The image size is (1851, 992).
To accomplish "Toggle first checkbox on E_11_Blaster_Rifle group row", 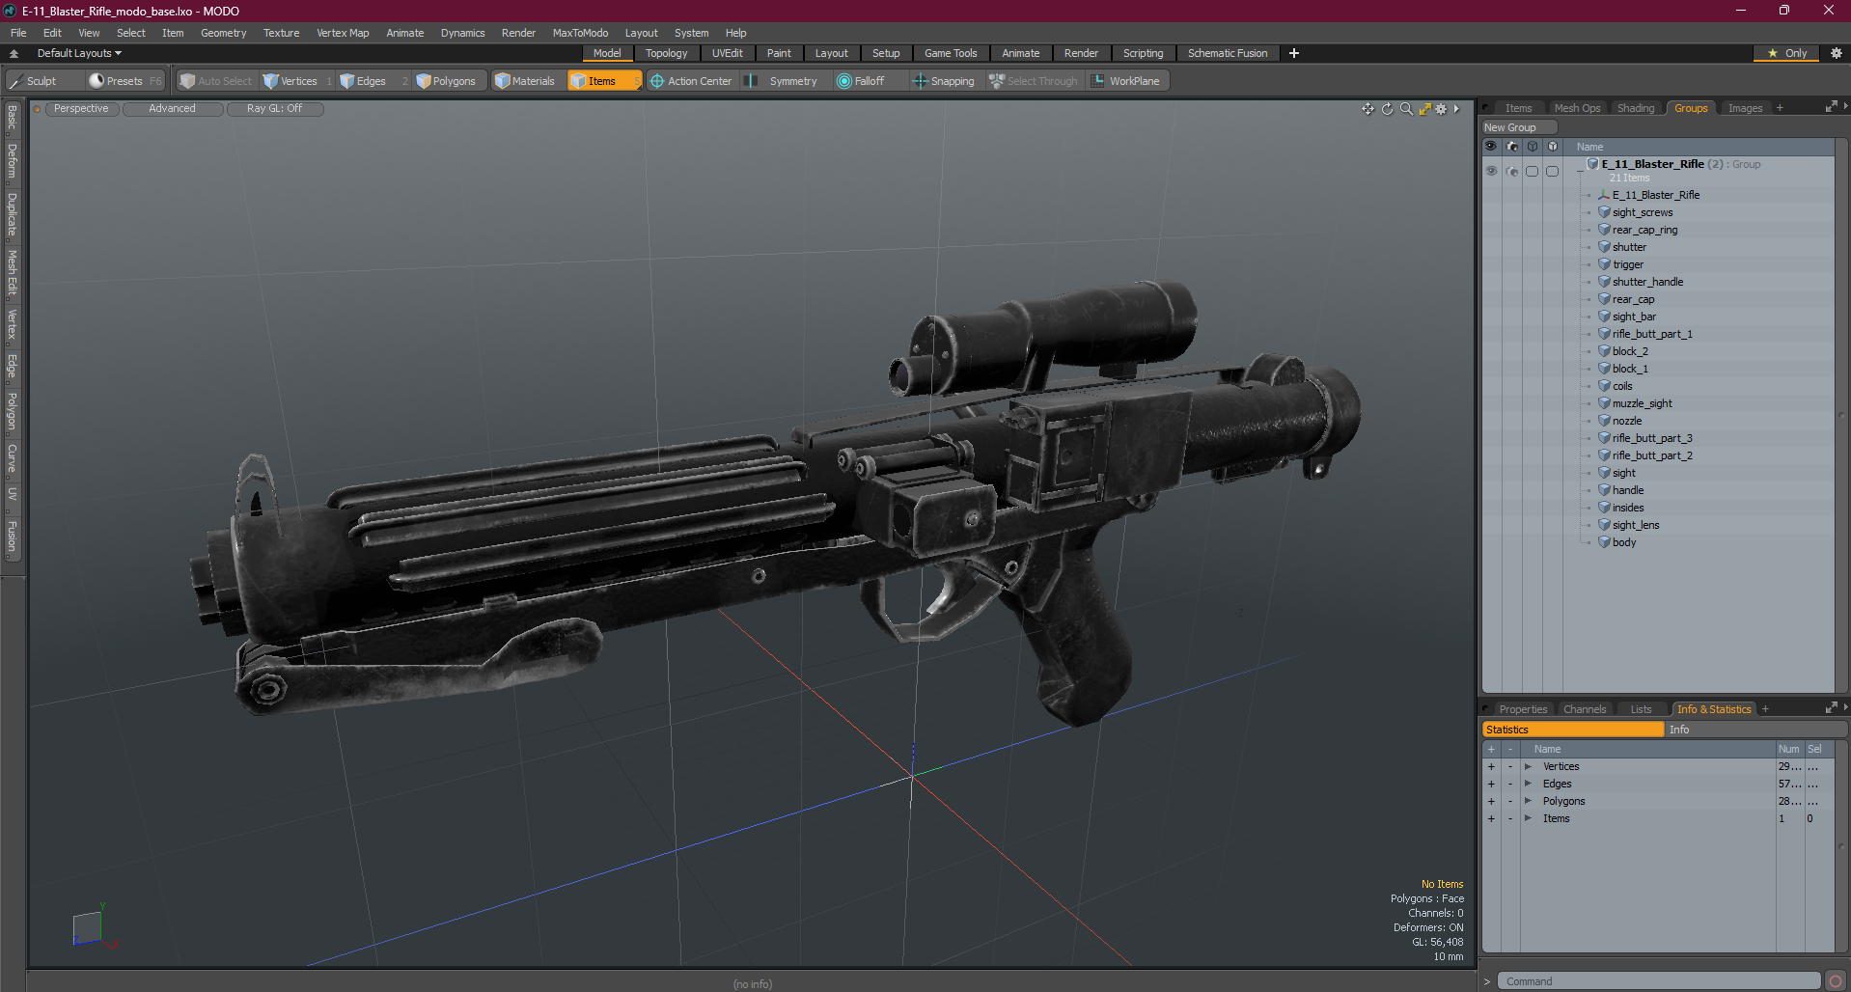I will click(1532, 171).
